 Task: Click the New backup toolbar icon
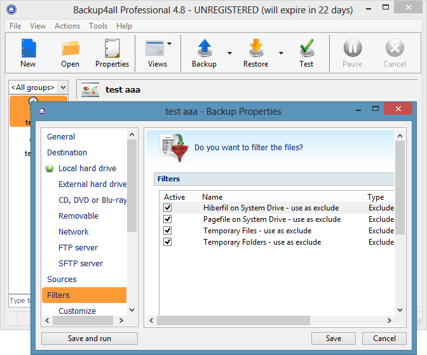tap(29, 48)
